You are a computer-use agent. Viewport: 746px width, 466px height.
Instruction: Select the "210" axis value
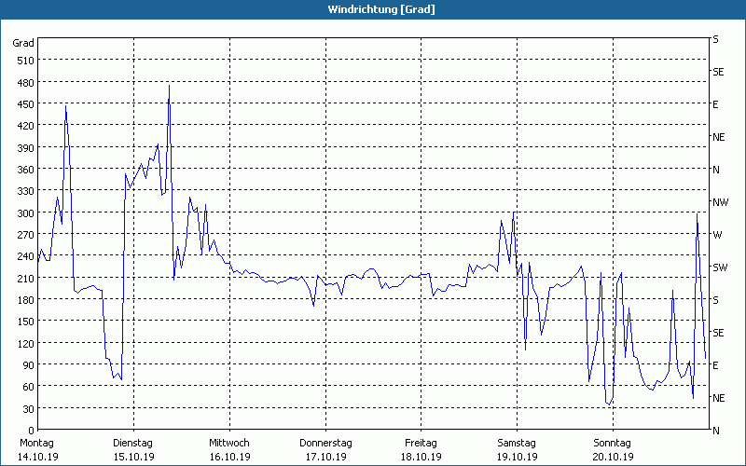click(x=25, y=278)
